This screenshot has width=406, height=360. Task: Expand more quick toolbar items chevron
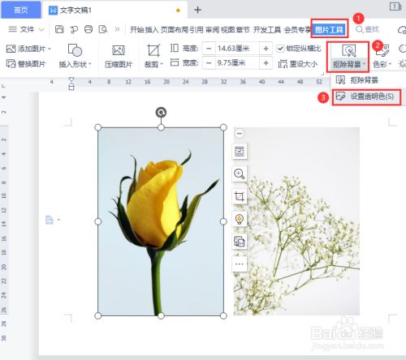(x=117, y=29)
